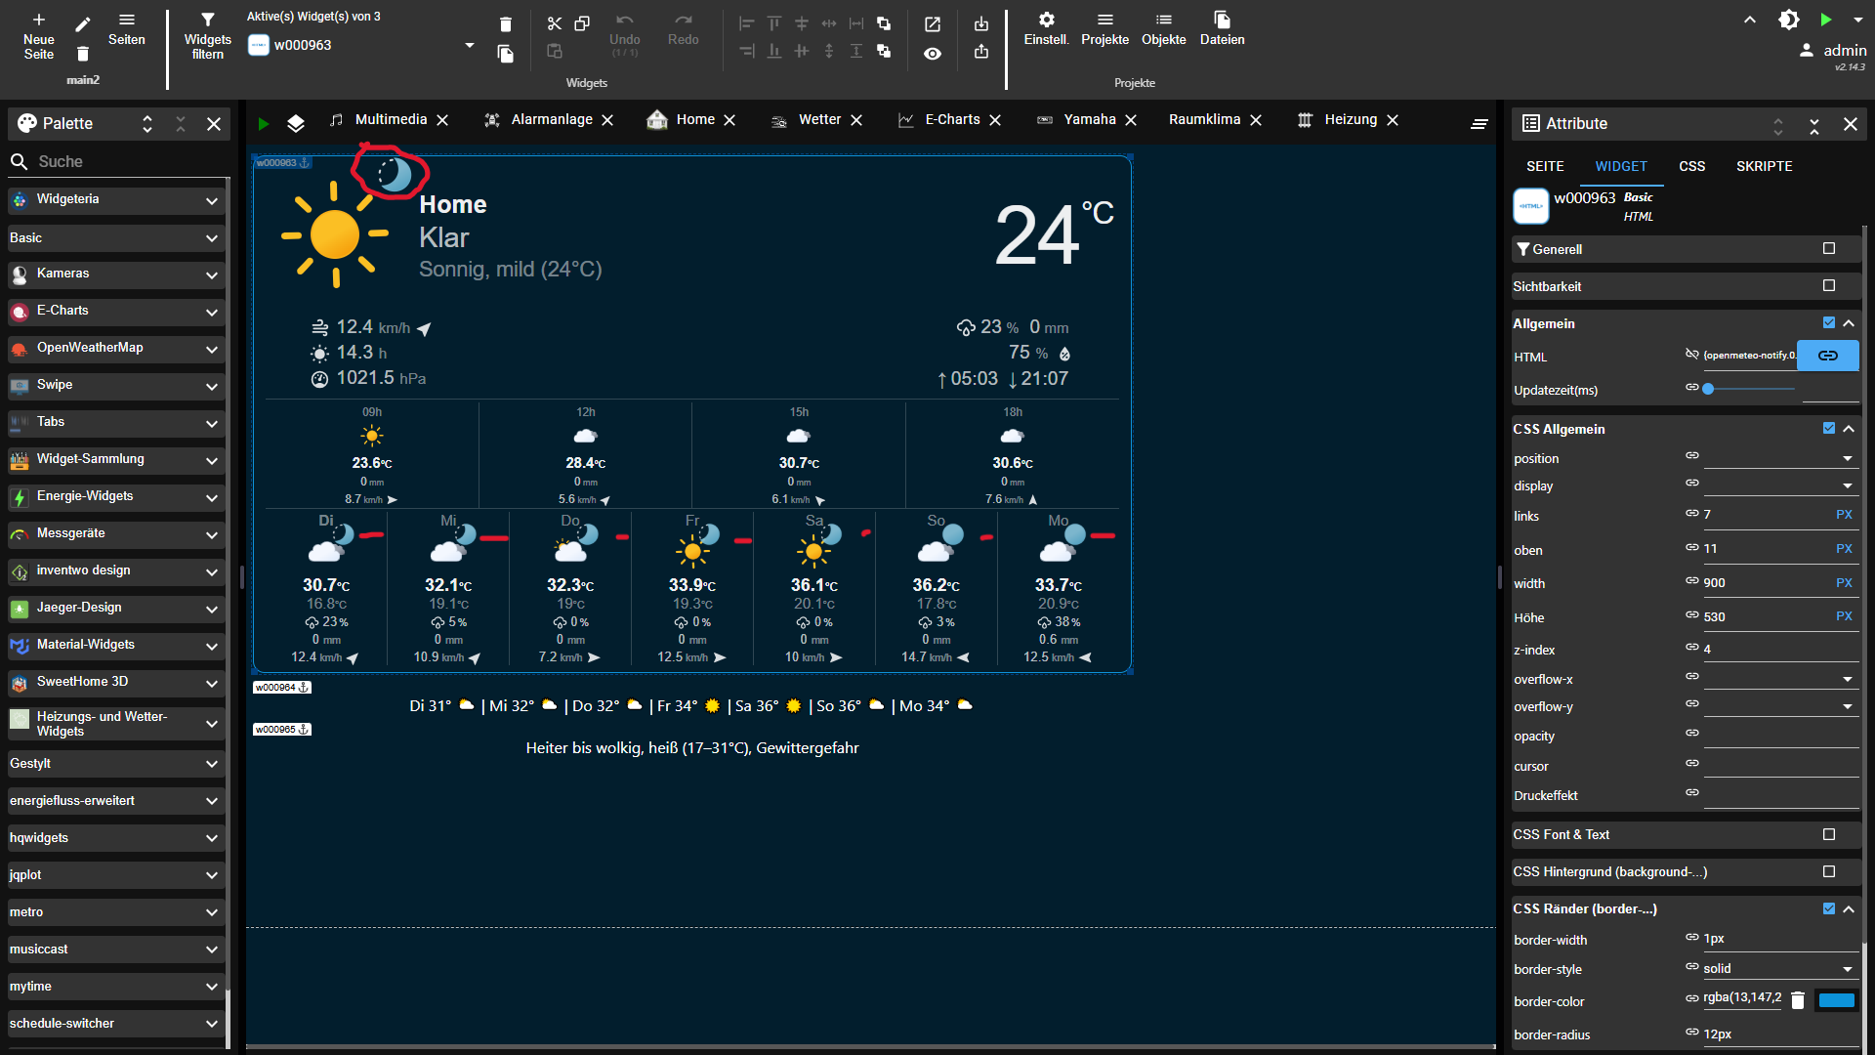
Task: Click trash icon beside border-color
Action: tap(1798, 1000)
